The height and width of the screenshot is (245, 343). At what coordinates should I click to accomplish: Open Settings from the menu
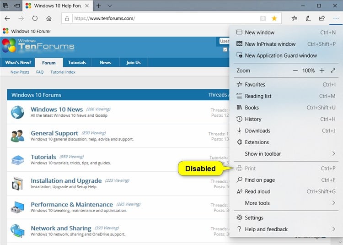pyautogui.click(x=286, y=218)
